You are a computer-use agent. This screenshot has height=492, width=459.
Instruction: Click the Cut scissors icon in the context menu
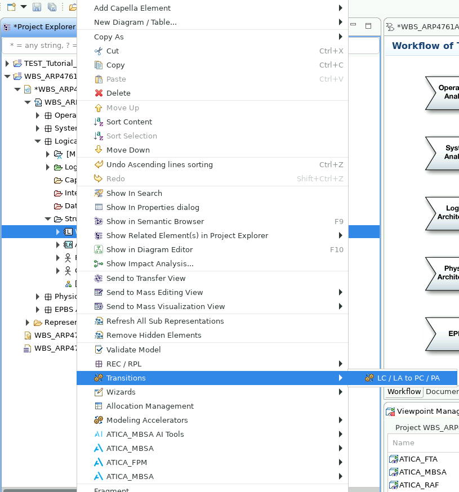click(99, 51)
